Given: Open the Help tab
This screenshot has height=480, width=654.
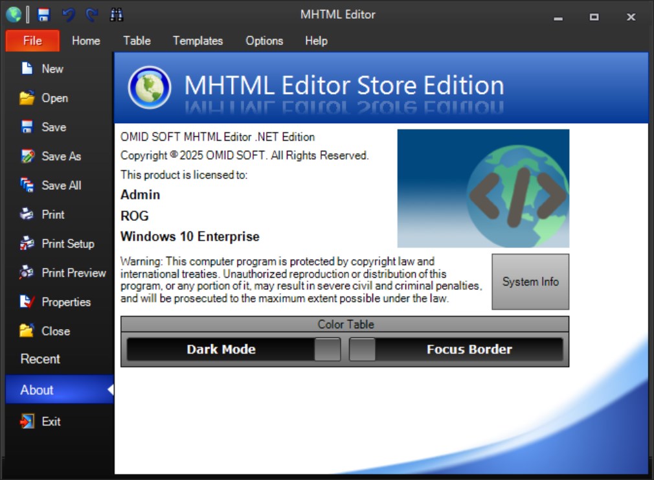Looking at the screenshot, I should pyautogui.click(x=316, y=41).
